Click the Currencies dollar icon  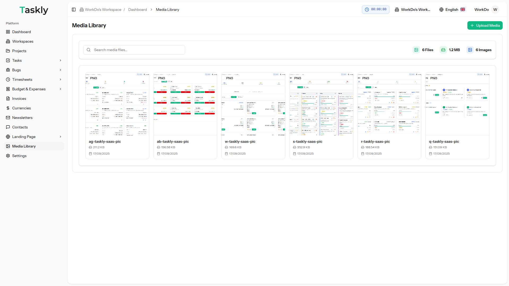coord(8,108)
